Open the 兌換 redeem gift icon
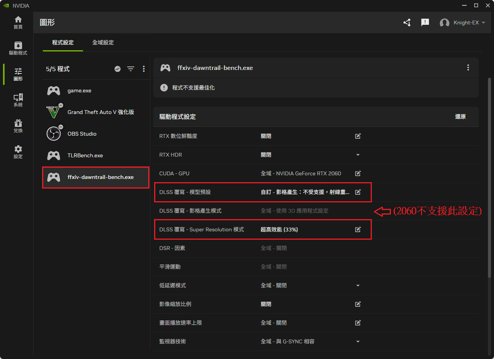 (18, 126)
